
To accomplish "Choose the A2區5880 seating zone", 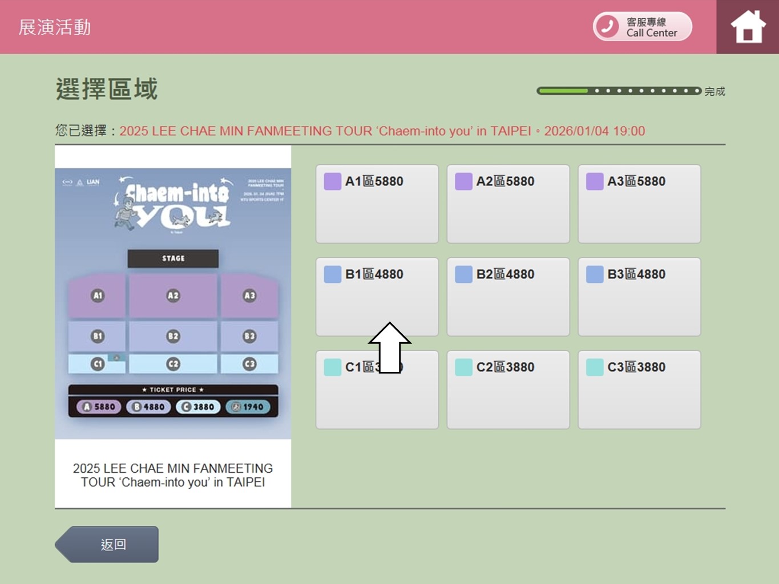I will (508, 204).
